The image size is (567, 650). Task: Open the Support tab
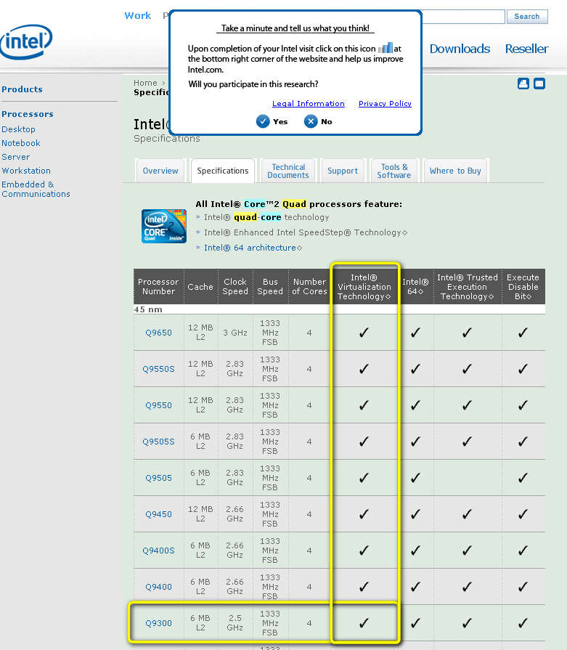(x=343, y=171)
